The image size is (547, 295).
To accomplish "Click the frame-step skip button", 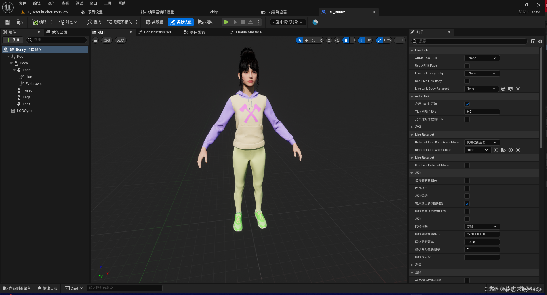I will click(234, 22).
